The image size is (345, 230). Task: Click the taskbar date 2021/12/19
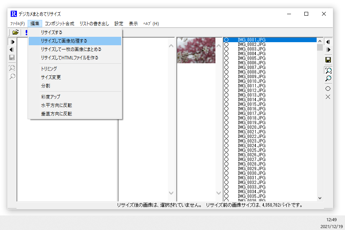(332, 227)
